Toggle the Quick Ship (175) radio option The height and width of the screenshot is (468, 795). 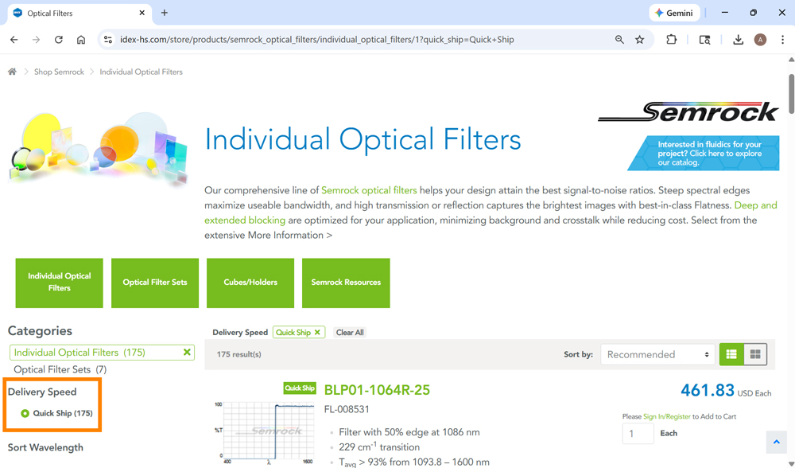[25, 413]
